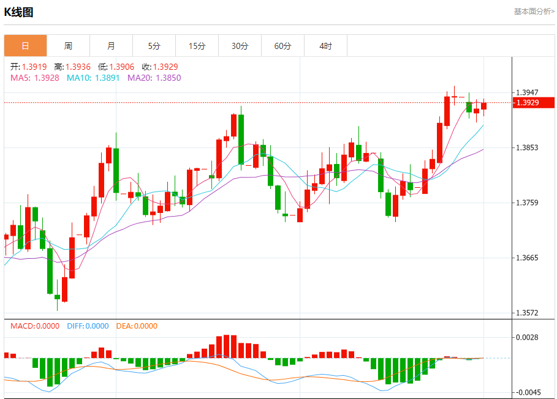The width and height of the screenshot is (557, 399).
Task: Switch to the 周 weekly tab
Action: click(68, 46)
